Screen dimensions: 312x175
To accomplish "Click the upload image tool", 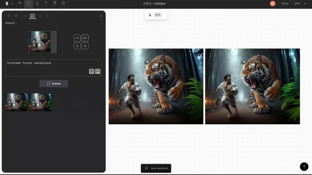I will 37,3.
